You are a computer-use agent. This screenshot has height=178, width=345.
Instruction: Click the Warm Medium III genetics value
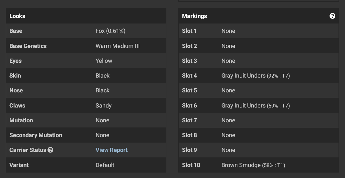coord(118,46)
